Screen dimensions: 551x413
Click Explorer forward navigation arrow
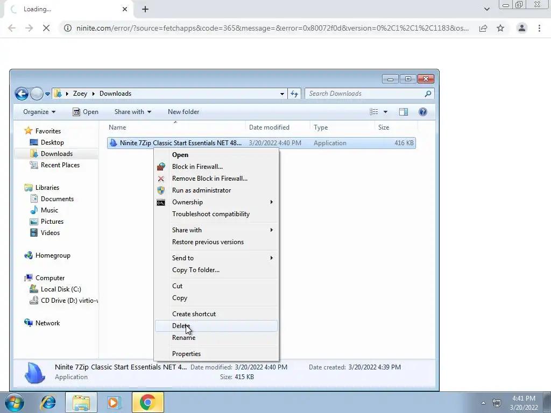click(x=37, y=94)
